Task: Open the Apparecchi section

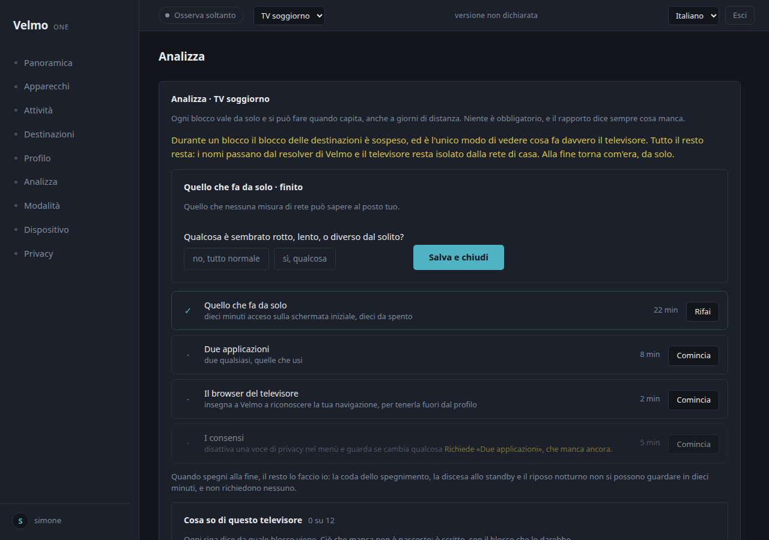Action: tap(47, 86)
